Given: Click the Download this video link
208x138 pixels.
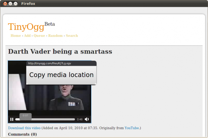Looking at the screenshot, I should tap(24, 128).
